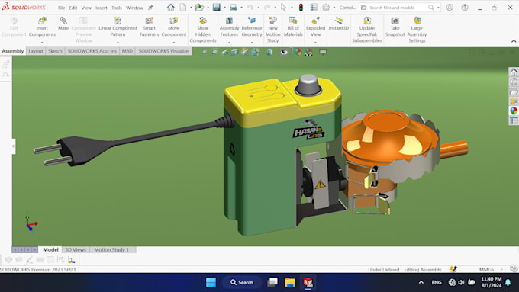The image size is (519, 292).
Task: Print using the Print icon
Action: point(234,8)
